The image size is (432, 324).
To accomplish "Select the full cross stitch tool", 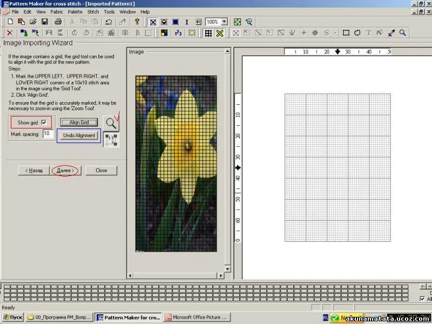I will 235,33.
